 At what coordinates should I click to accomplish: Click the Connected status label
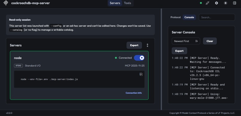pos(125,58)
